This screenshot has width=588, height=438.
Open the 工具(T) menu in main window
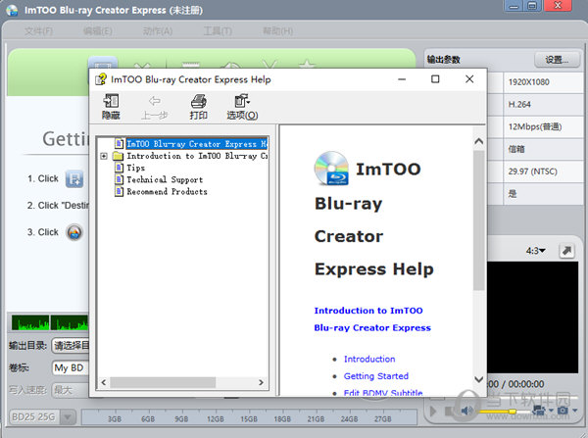coord(218,31)
